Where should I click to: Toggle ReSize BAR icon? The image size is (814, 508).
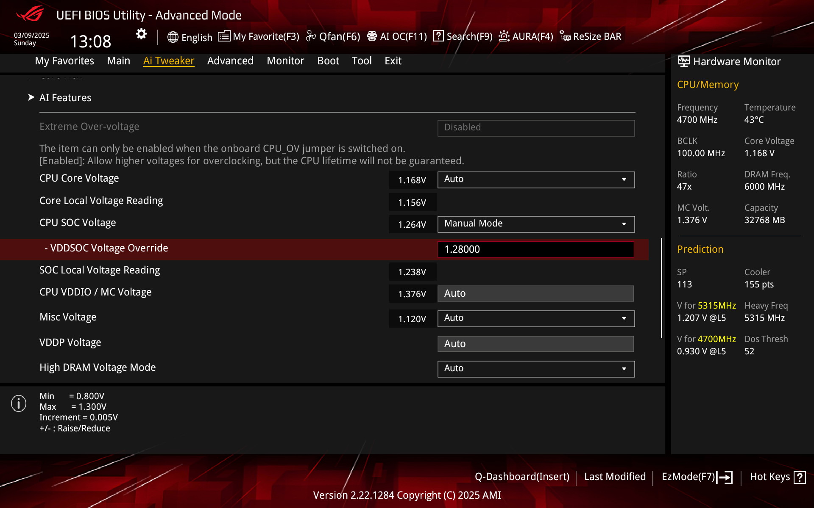coord(565,36)
